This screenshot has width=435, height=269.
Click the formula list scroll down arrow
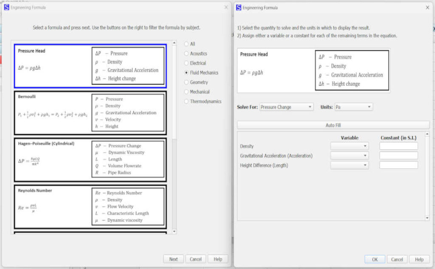point(174,231)
